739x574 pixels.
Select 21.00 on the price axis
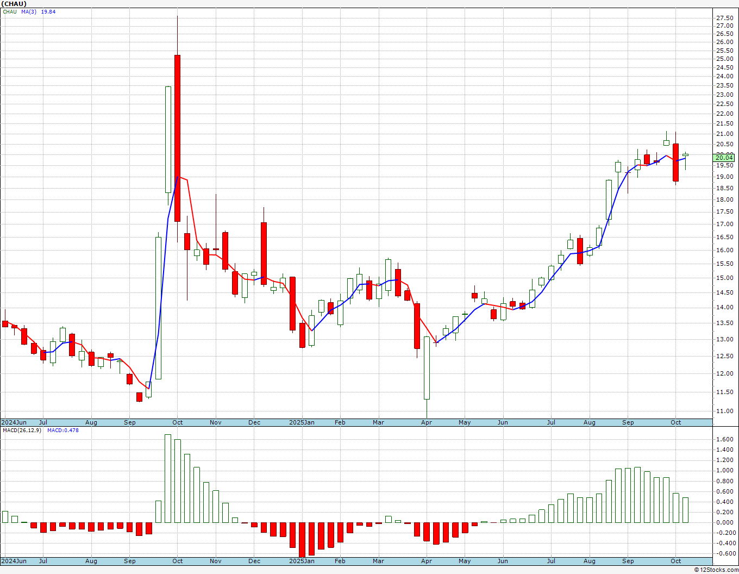click(x=724, y=134)
